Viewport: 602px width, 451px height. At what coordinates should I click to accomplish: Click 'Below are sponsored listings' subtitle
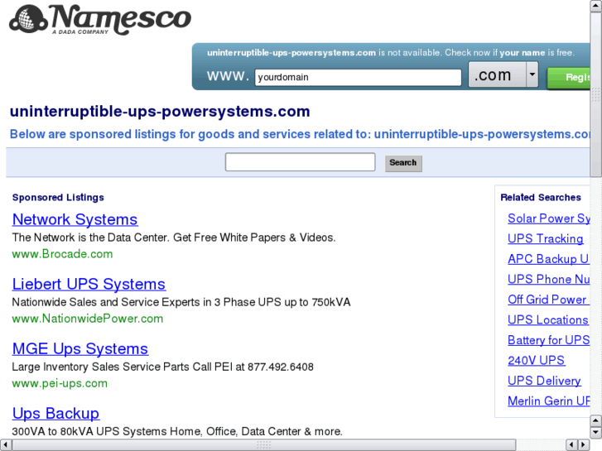click(300, 134)
